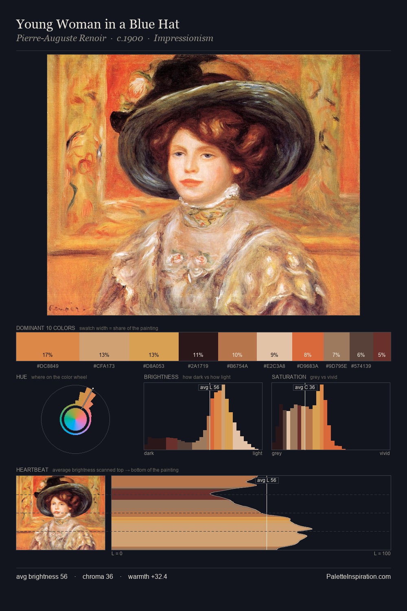
Task: Click the 'c.1900' date text
Action: 130,38
